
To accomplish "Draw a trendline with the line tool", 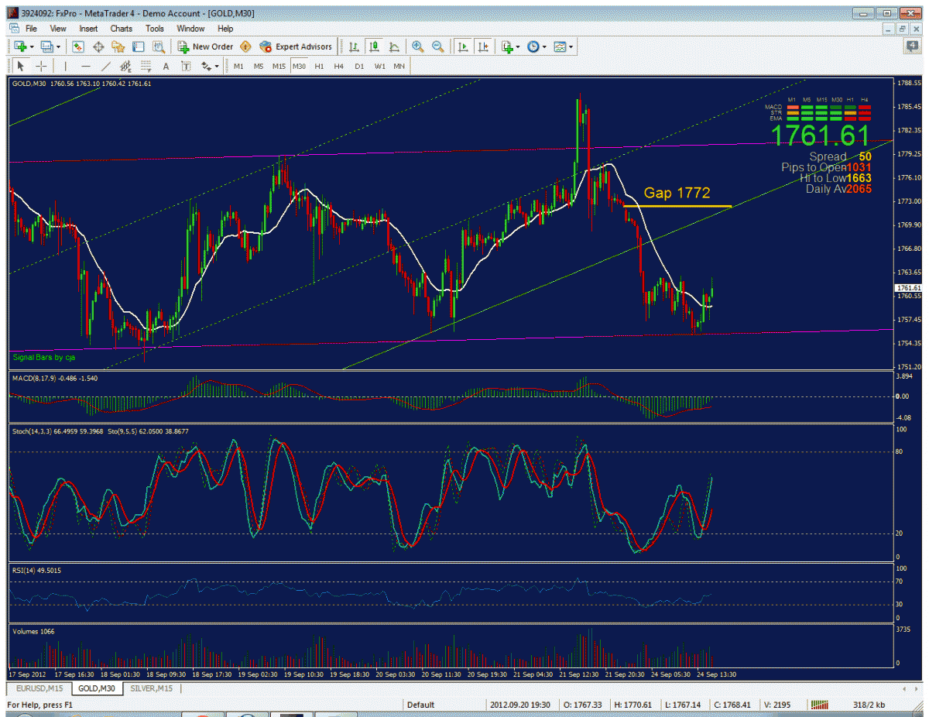I will click(x=106, y=67).
